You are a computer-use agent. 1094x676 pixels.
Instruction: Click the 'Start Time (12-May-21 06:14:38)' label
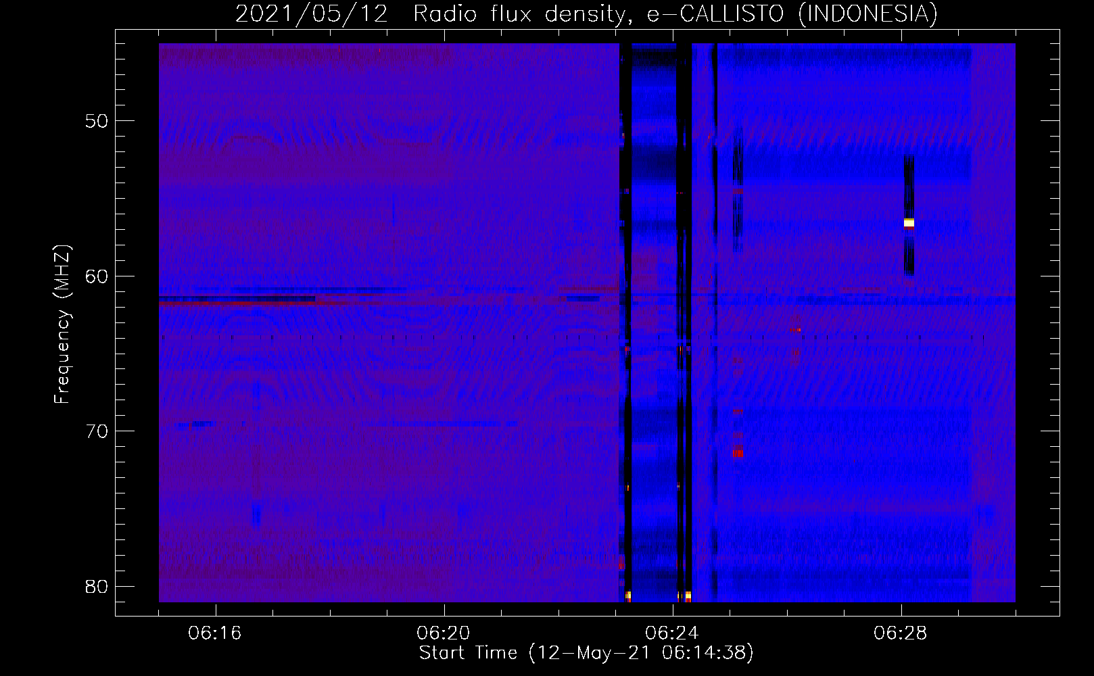(586, 653)
